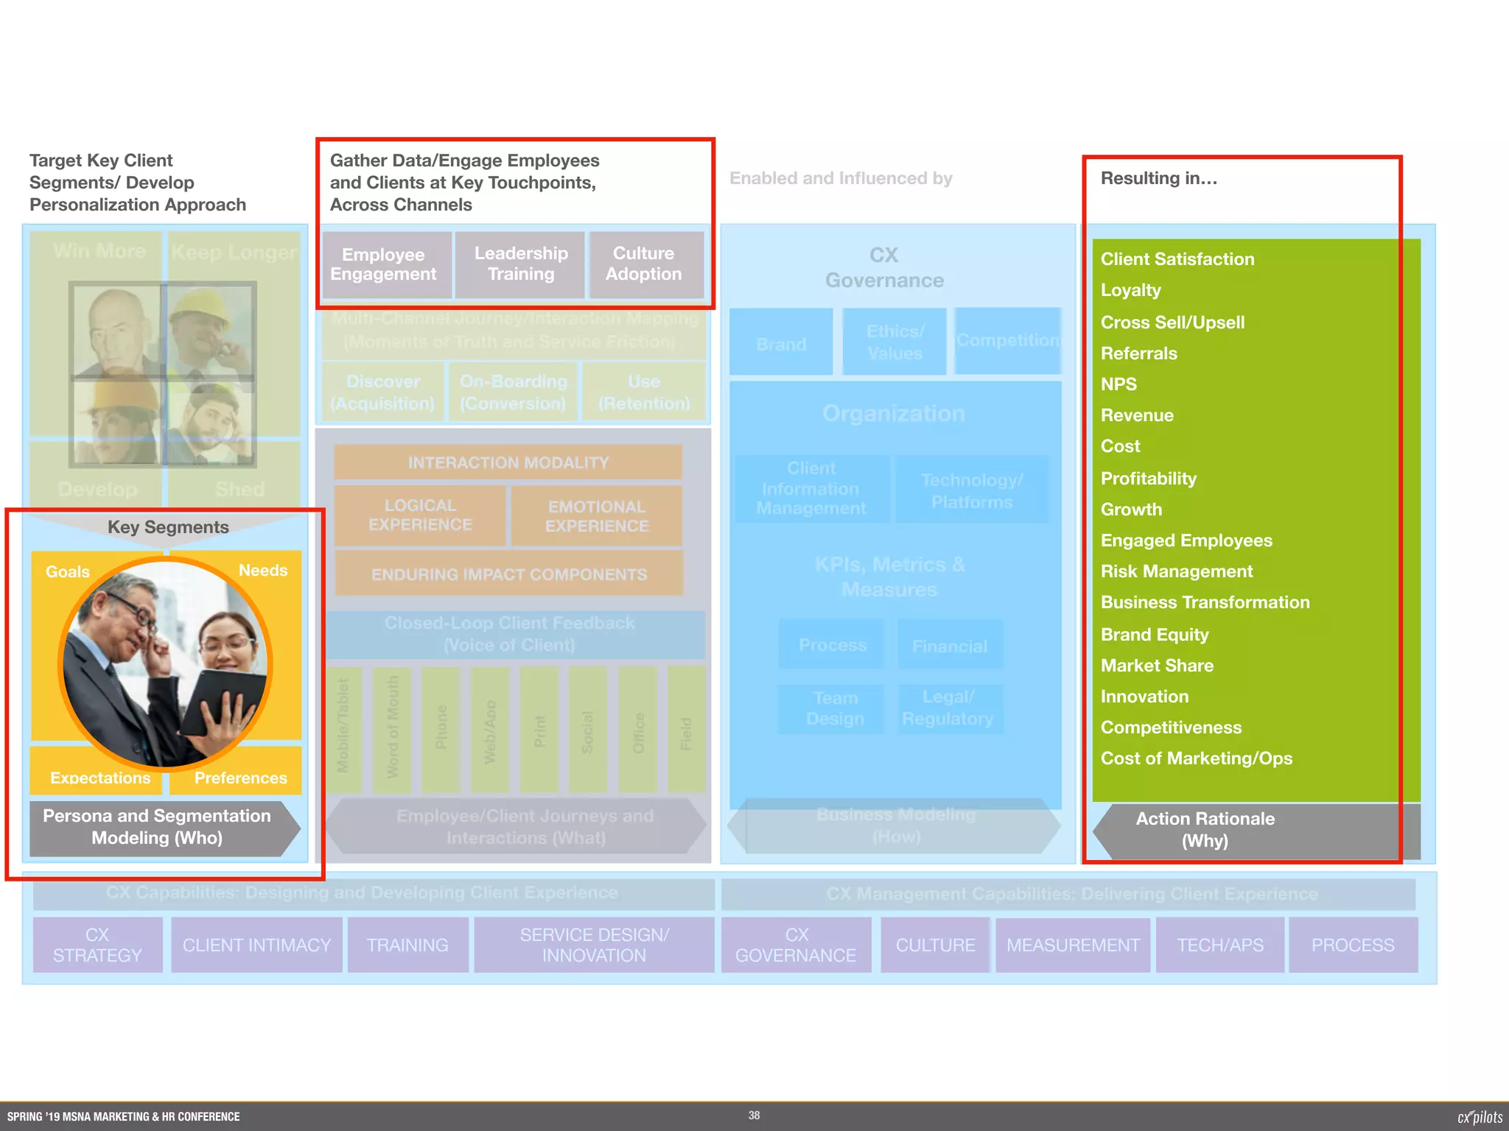Click the cx pilots logo
The width and height of the screenshot is (1509, 1131).
pyautogui.click(x=1479, y=1117)
